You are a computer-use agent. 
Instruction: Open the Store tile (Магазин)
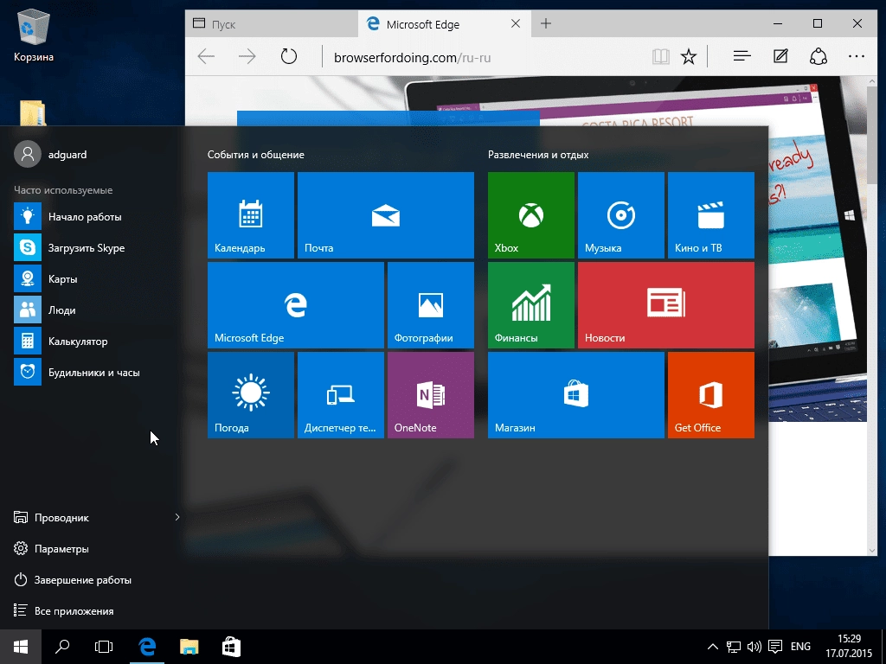pos(576,394)
